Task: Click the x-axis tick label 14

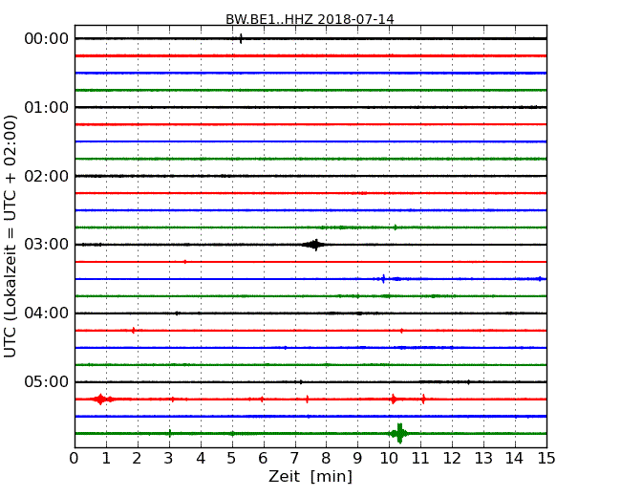Action: point(515,458)
